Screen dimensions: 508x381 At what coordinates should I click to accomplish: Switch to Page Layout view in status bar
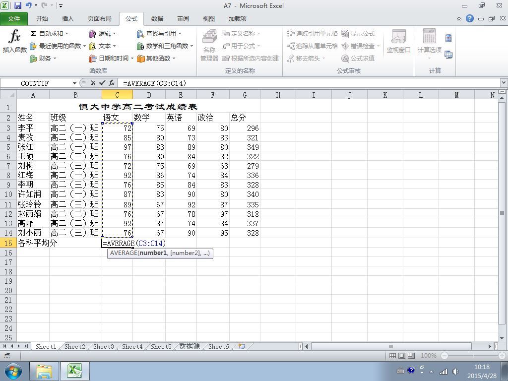click(402, 356)
